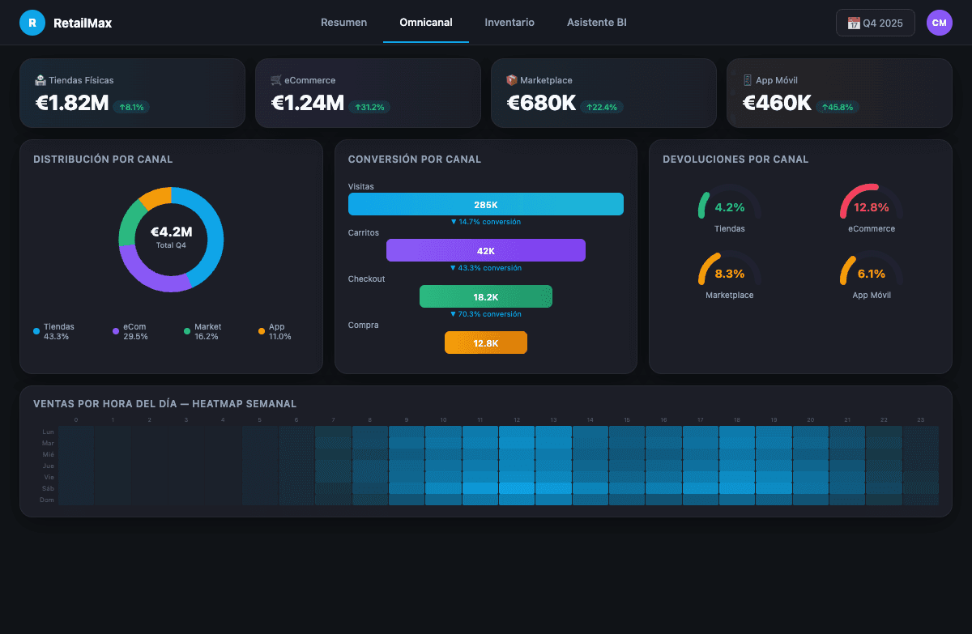Image resolution: width=972 pixels, height=634 pixels.
Task: Expand the 70.3% conversión detail
Action: 486,314
